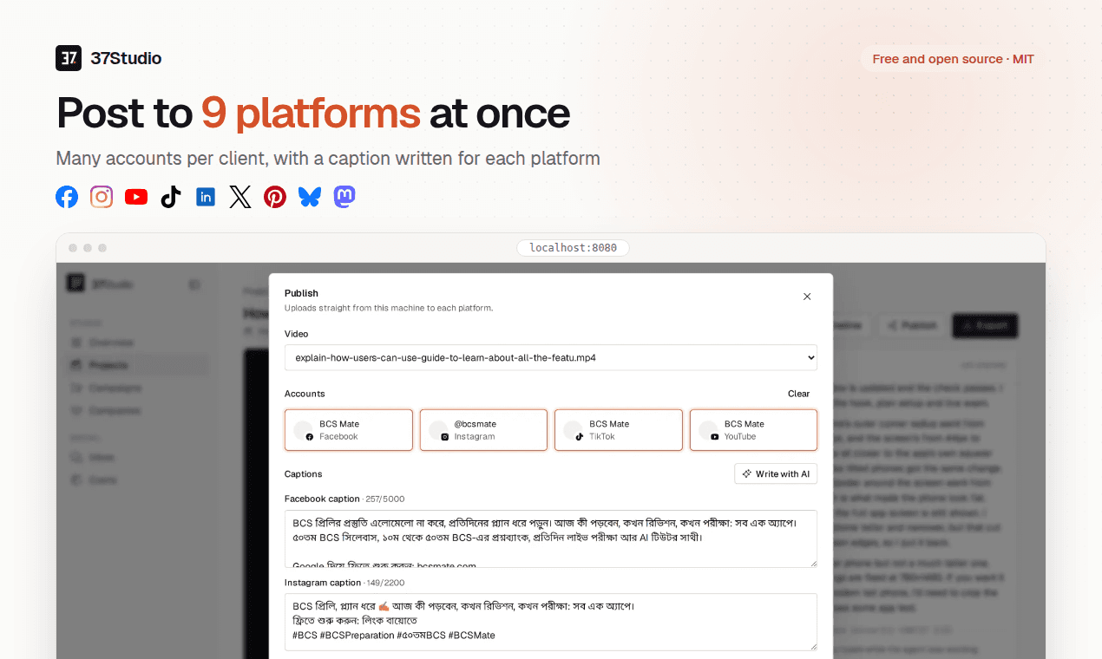Click the localhost:8080 address bar
This screenshot has height=659, width=1102.
[x=573, y=248]
